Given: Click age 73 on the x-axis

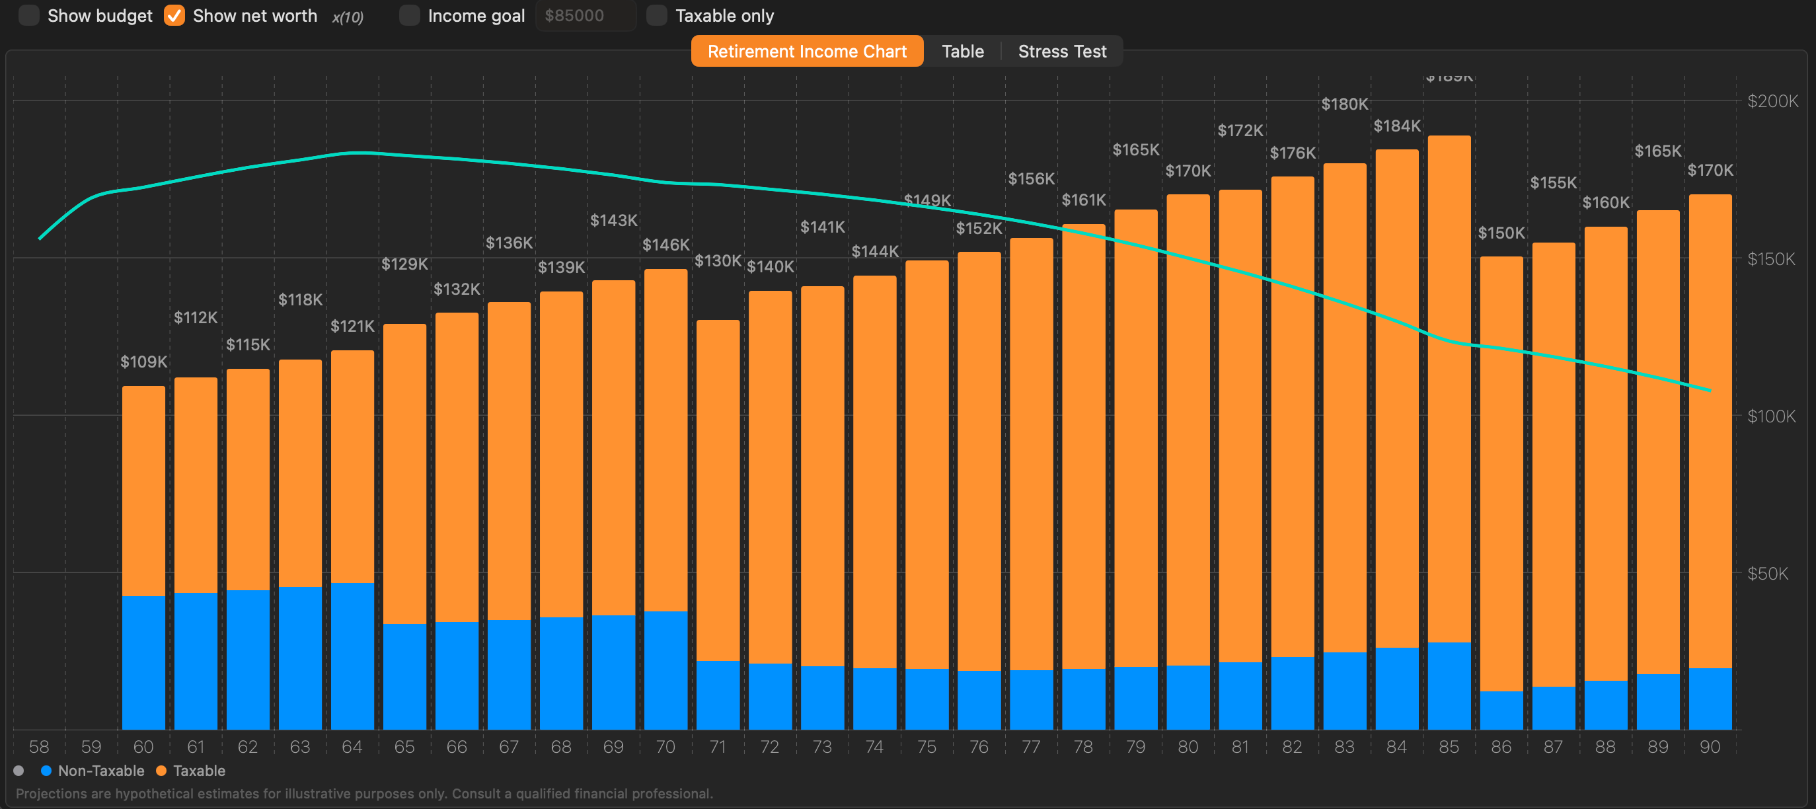Looking at the screenshot, I should tap(822, 746).
